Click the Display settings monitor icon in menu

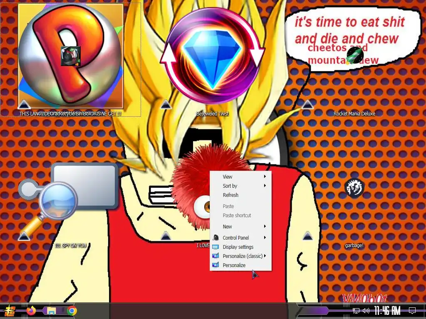tap(215, 247)
